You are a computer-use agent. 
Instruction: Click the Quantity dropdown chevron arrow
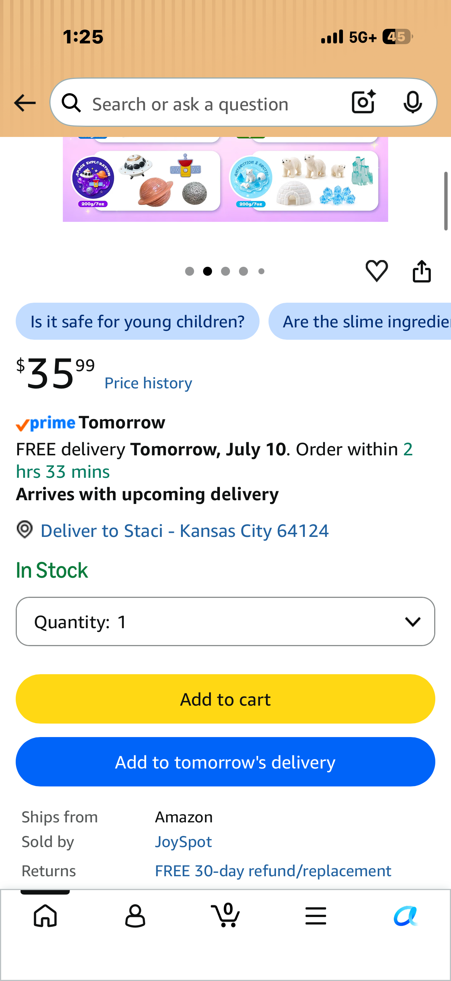(412, 621)
